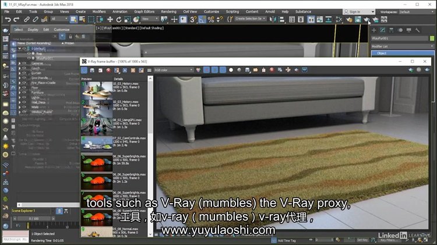Open the Modify panel tab icon
This screenshot has width=437, height=245.
point(383,30)
